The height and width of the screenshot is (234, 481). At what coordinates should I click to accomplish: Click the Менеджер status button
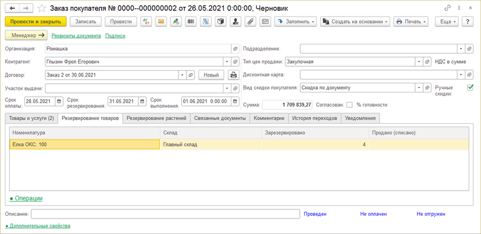pyautogui.click(x=26, y=36)
